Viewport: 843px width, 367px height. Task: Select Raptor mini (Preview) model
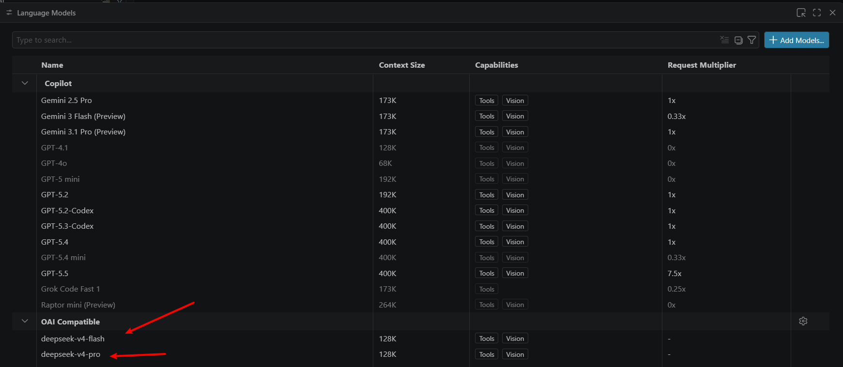point(78,305)
